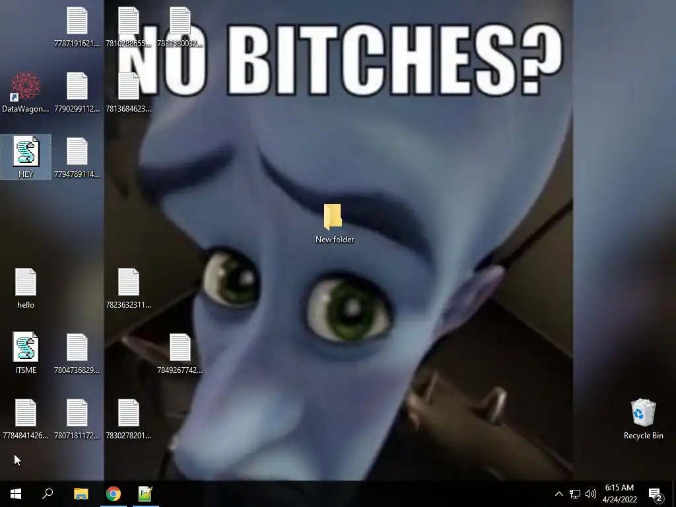Screen dimensions: 676x507
Task: Select the 7810288655... file icon
Action: (129, 20)
